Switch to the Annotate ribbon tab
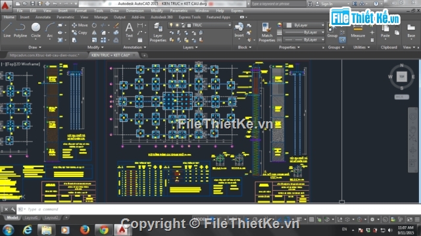421x236 pixels. click(x=43, y=17)
